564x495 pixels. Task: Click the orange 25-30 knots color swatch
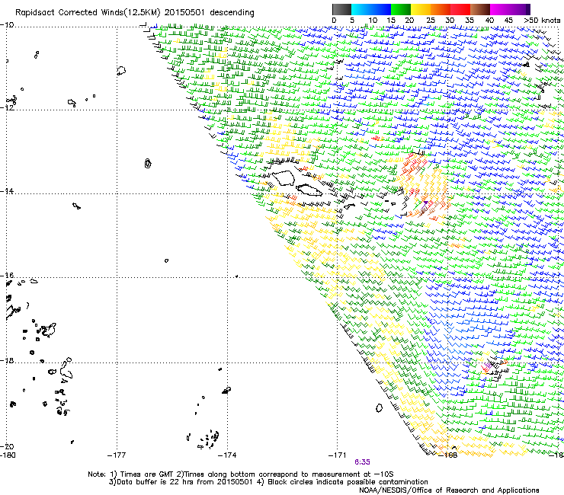(441, 9)
